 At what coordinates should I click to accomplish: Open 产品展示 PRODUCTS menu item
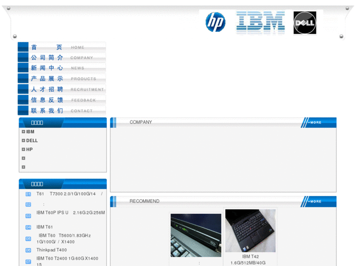pyautogui.click(x=62, y=79)
